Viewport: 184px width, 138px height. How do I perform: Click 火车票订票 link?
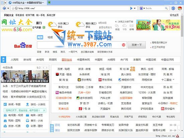[81, 117]
